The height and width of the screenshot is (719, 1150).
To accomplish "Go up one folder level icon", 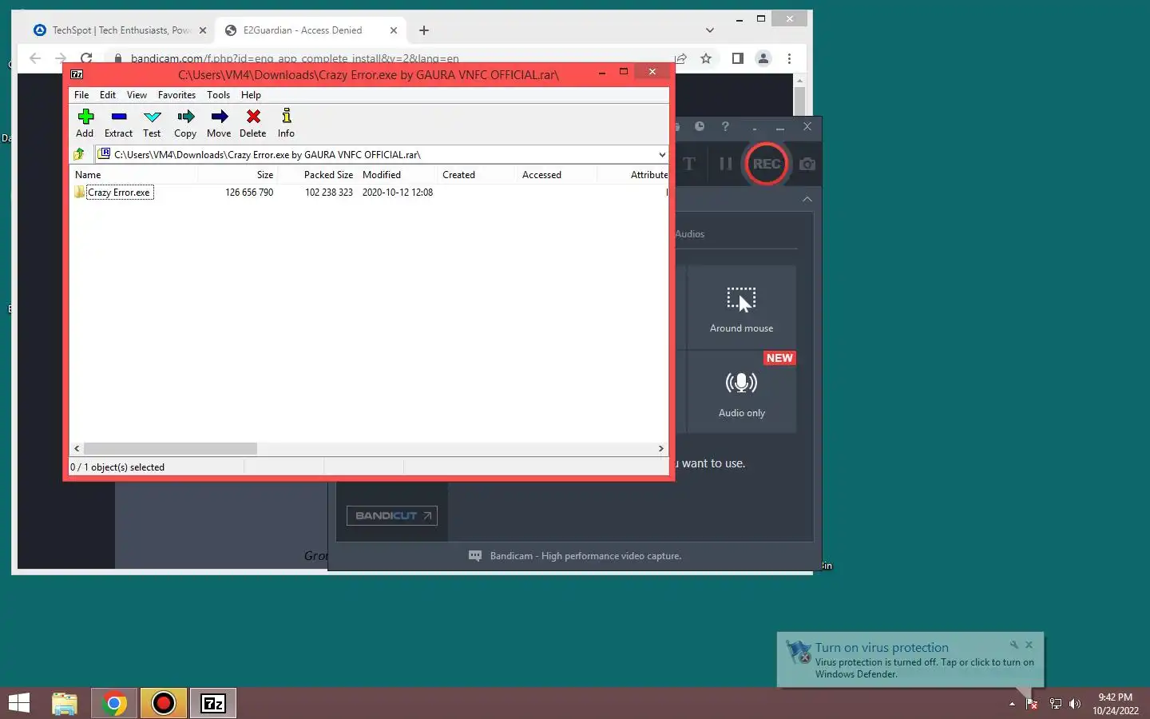I will 79,154.
